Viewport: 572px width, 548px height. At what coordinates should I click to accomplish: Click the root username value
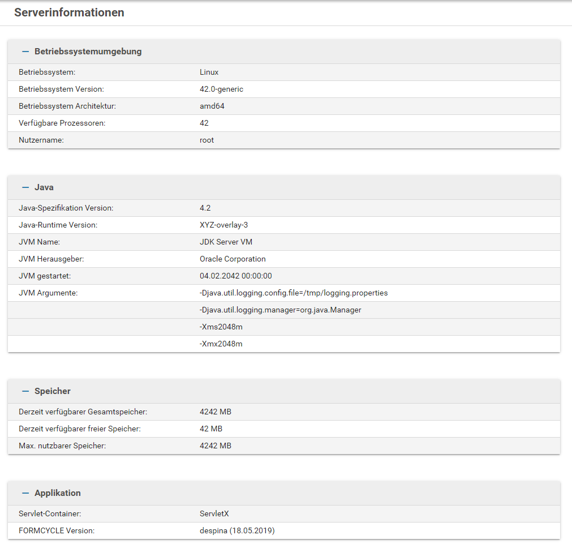click(x=207, y=140)
